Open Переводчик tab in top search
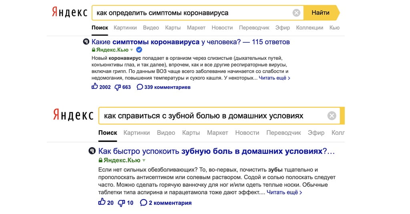Image resolution: width=410 pixels, height=214 pixels. pos(254,28)
